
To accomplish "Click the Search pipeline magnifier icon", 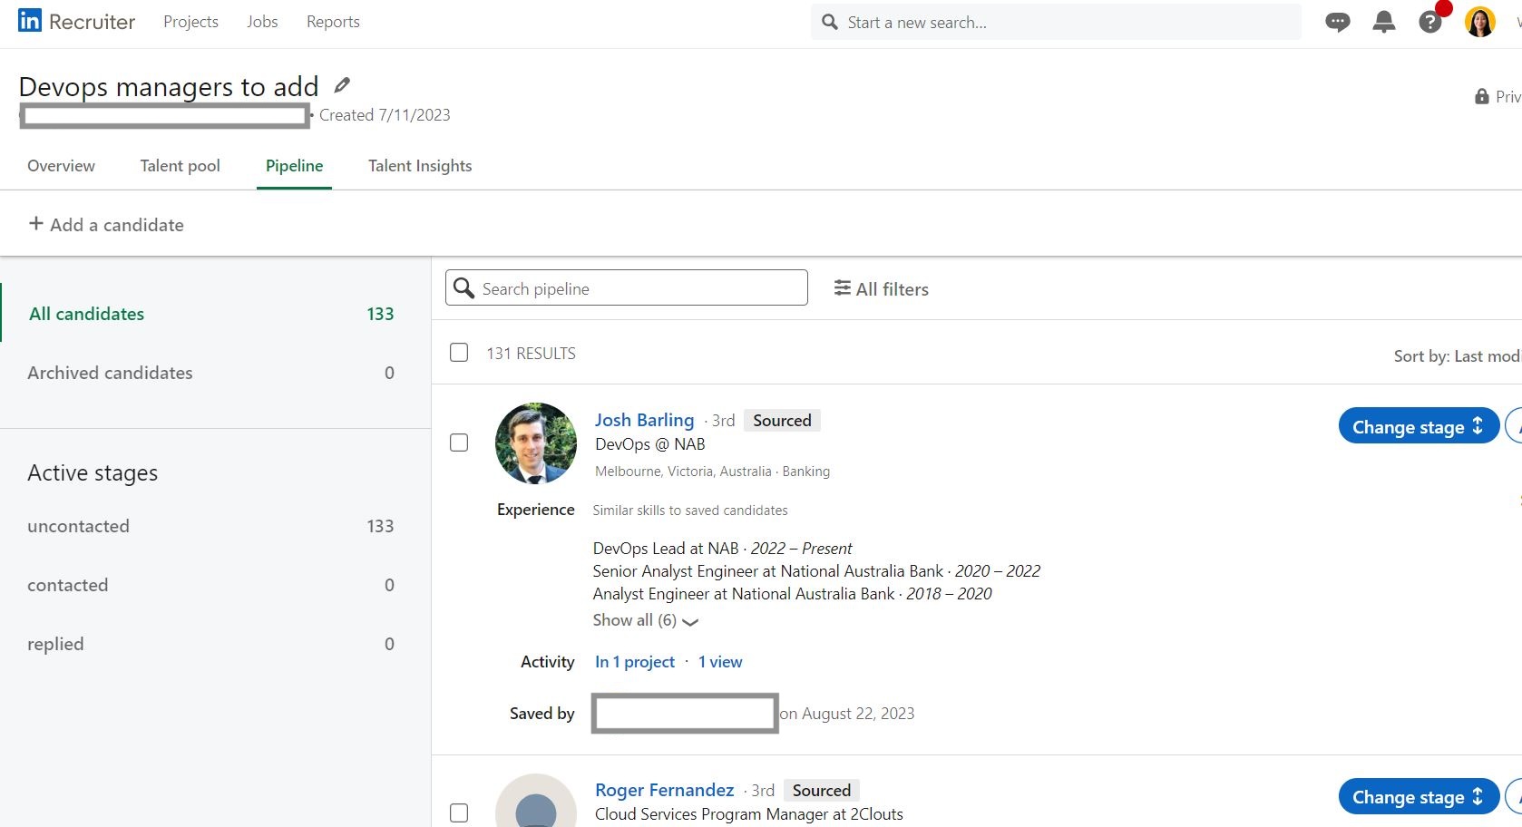I will (463, 287).
